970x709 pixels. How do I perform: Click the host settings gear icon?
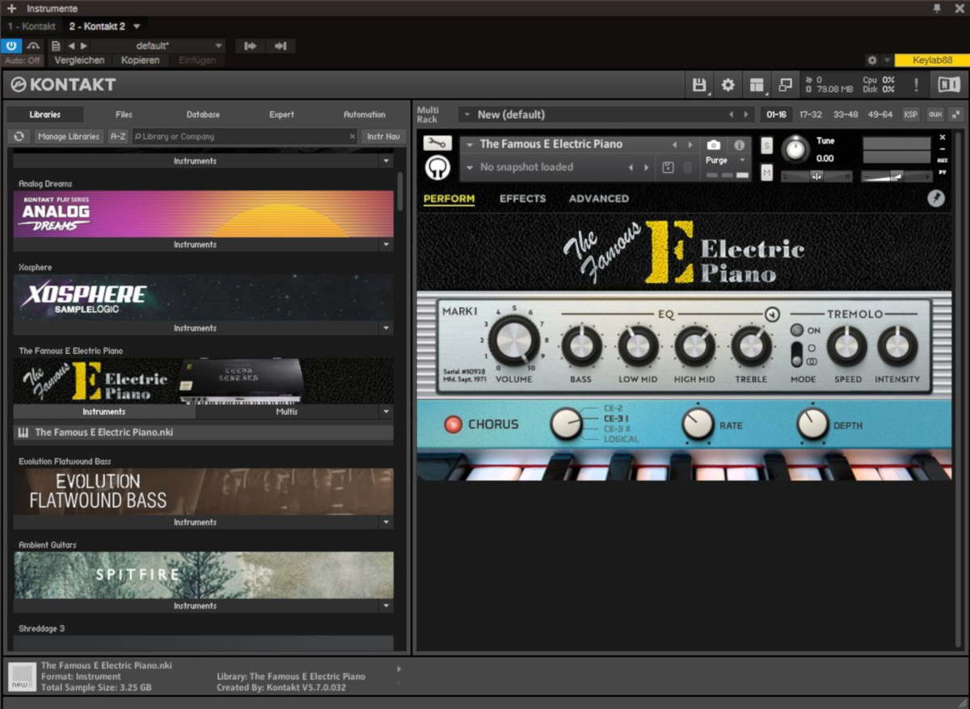click(x=871, y=61)
